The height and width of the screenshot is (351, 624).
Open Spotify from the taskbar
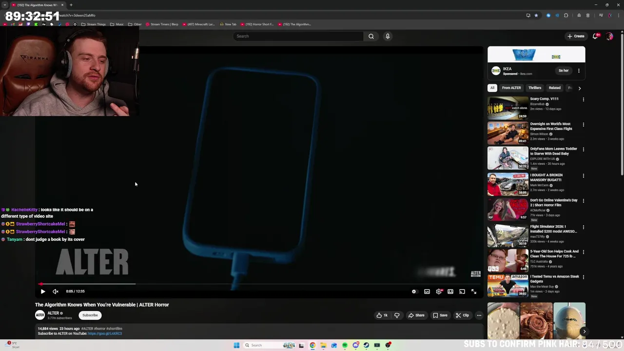[345, 345]
